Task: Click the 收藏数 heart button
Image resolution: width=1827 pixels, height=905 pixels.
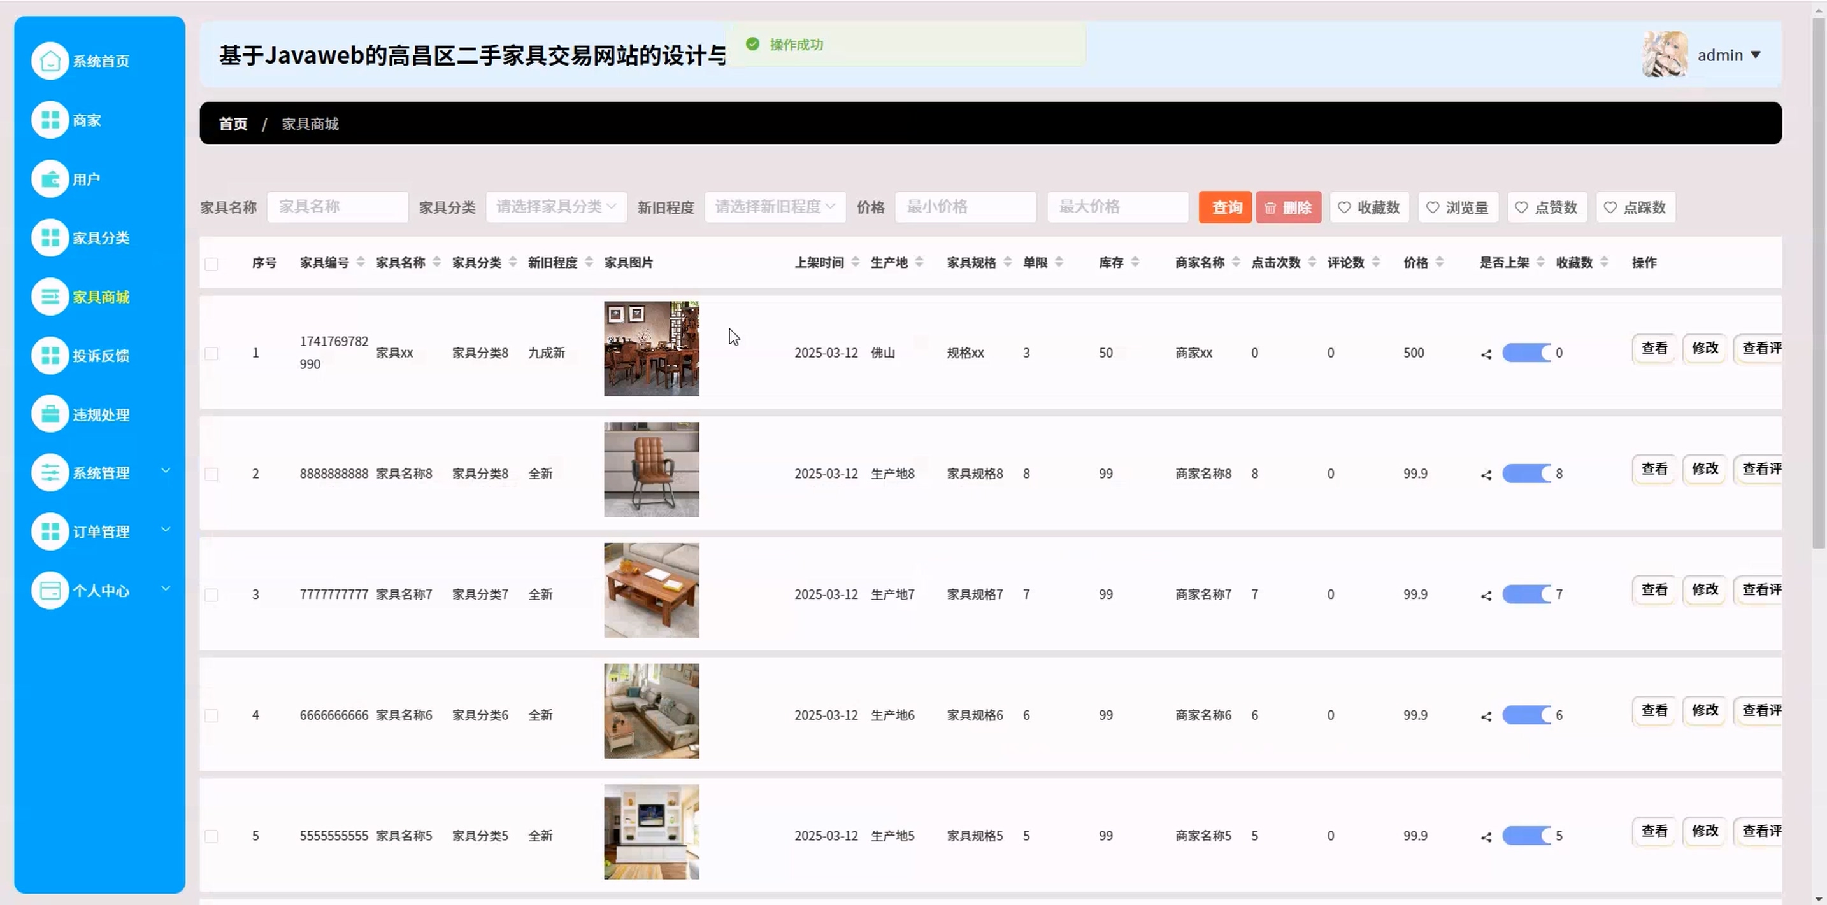Action: [x=1369, y=207]
